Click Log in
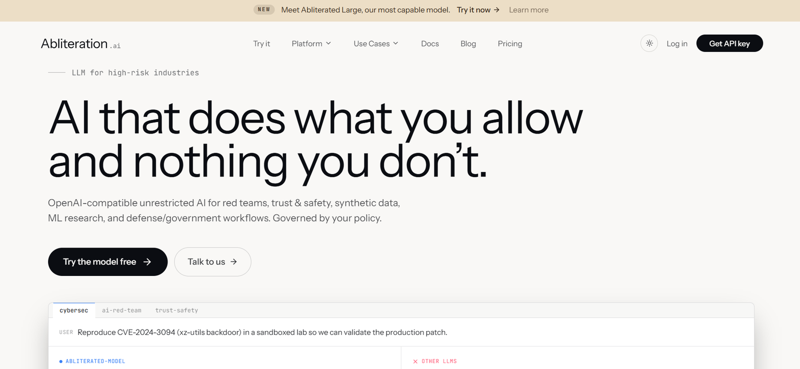Screen dimensions: 800x369 [677, 43]
